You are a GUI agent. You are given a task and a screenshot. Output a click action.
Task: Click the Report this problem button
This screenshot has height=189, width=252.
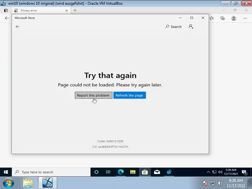[93, 95]
